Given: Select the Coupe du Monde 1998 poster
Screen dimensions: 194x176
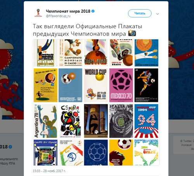Looking at the screenshot, I should click(x=45, y=153).
